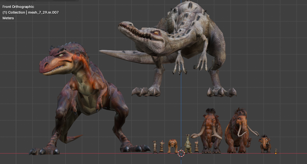The height and width of the screenshot is (164, 307).
Task: Select the slender weasel standing beside the red dinosaur's foot
Action: [x=155, y=147]
